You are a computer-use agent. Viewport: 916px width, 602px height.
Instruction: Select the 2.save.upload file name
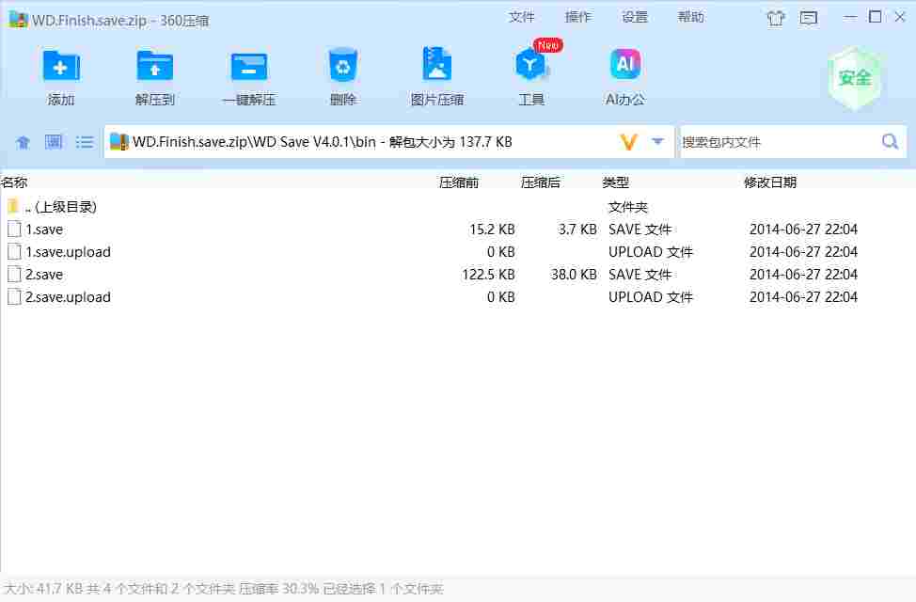click(68, 297)
